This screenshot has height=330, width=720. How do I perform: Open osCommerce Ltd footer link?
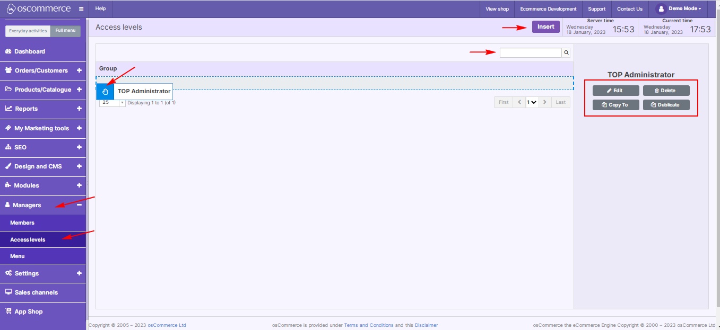point(167,325)
